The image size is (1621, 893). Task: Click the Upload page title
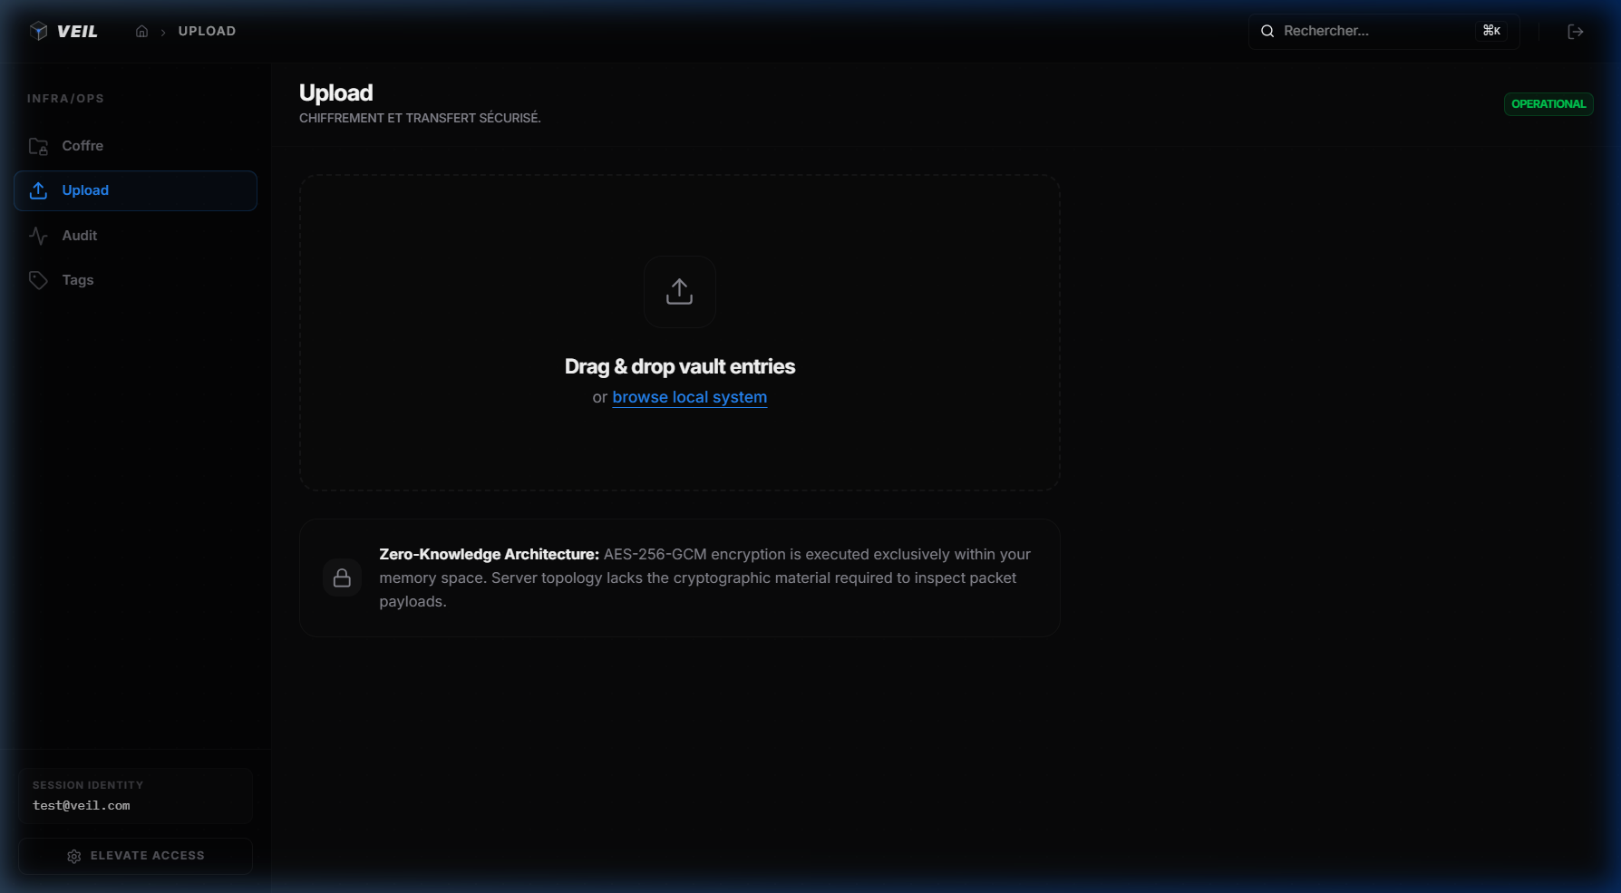(335, 92)
